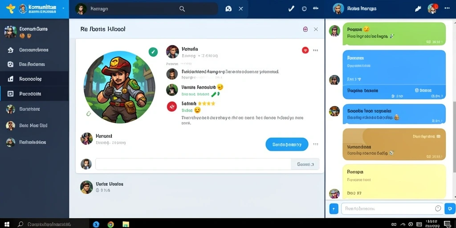Click the Bagrihe bnsole footer in the blue message

point(394,92)
